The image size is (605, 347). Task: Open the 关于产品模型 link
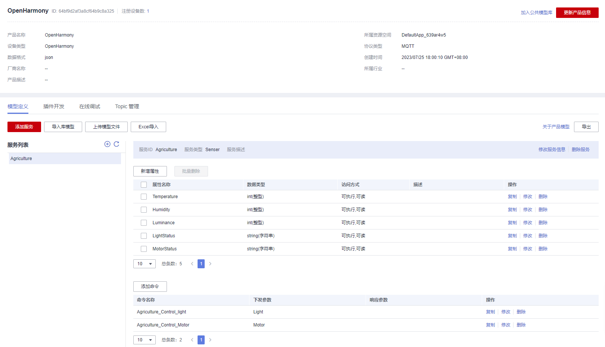556,127
